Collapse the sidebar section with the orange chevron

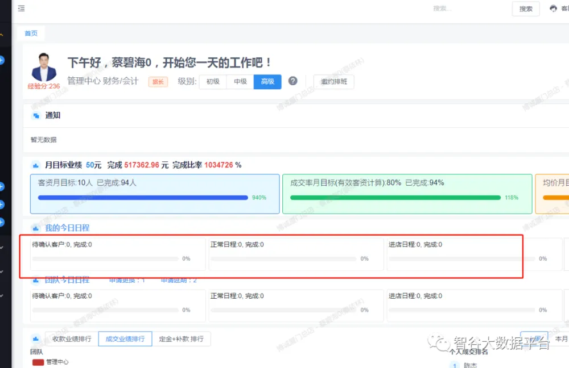(2, 35)
